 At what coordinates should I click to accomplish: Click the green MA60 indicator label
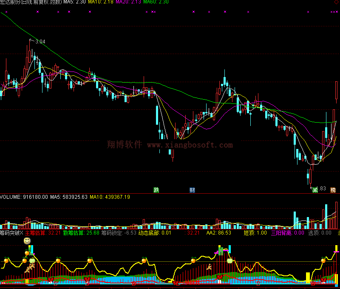coord(156,2)
